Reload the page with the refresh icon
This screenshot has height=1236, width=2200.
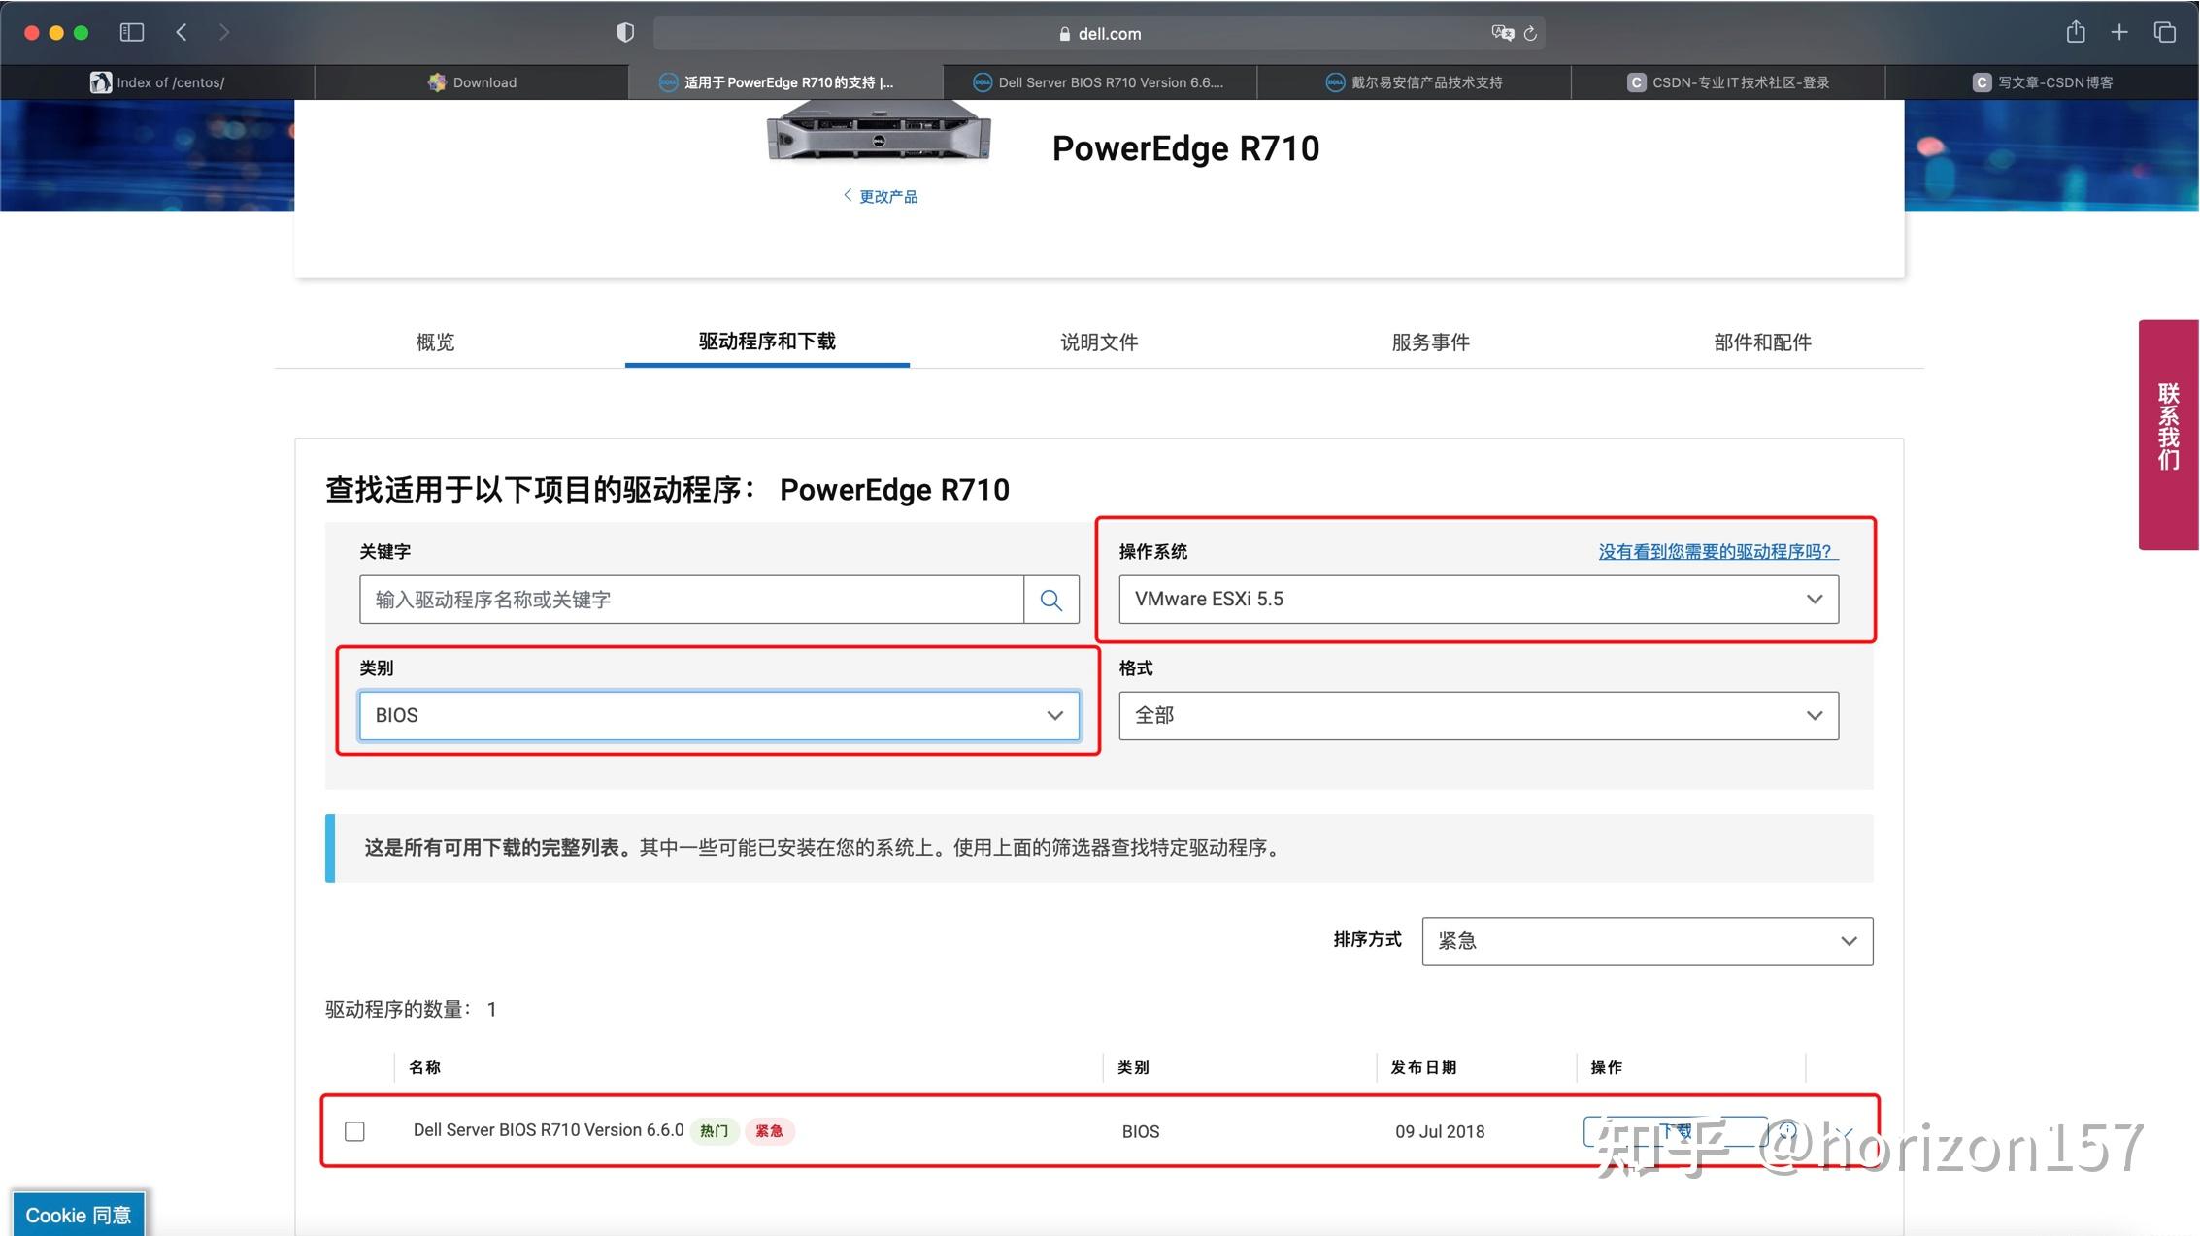pos(1530,33)
